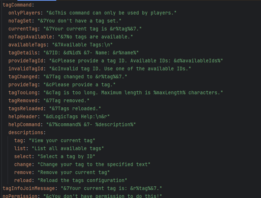
Task: Click the helpHeader "LogicTags Help" string
Action: tap(76, 116)
